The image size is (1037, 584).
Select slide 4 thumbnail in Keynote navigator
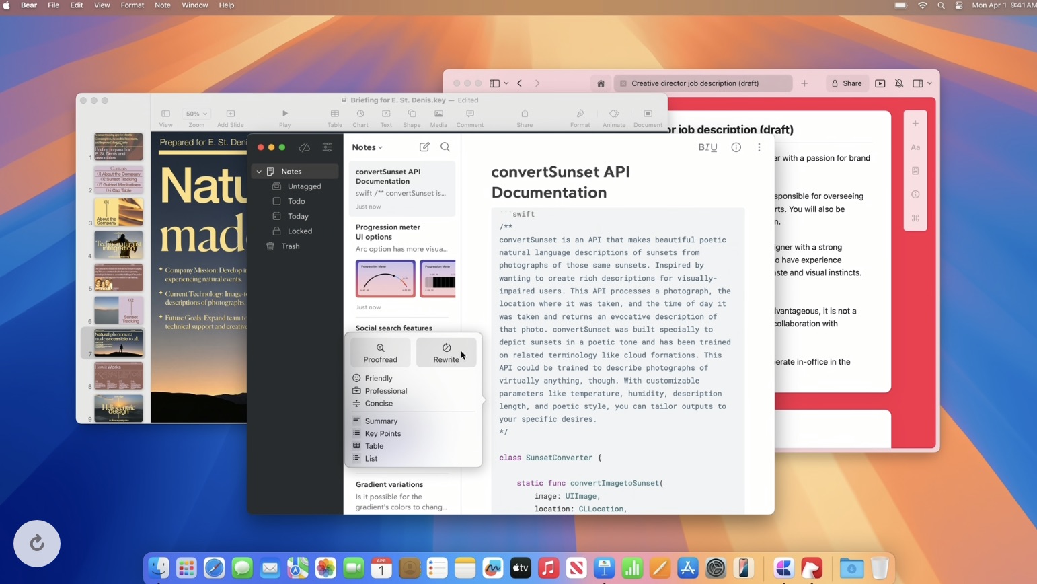pyautogui.click(x=118, y=245)
